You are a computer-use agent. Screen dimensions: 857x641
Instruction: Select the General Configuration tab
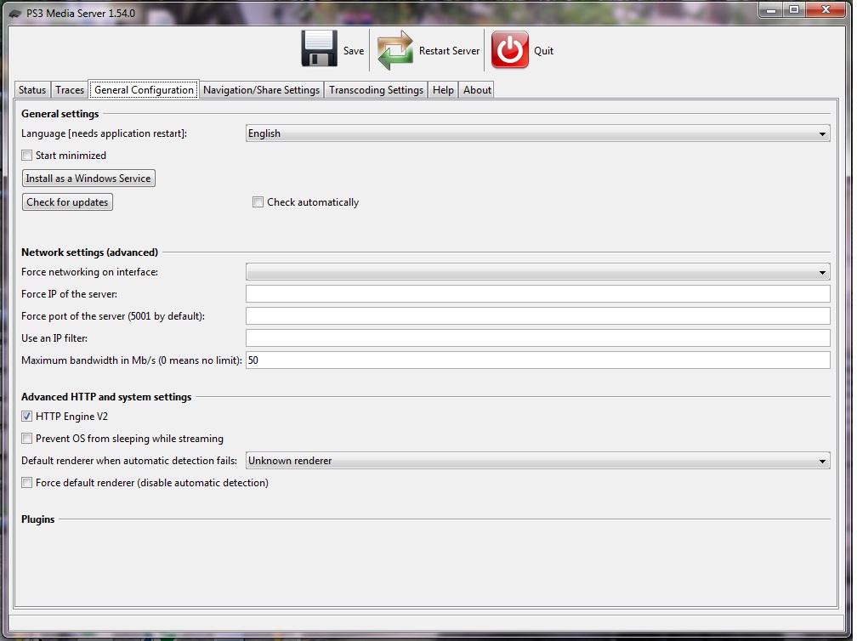[x=144, y=89]
